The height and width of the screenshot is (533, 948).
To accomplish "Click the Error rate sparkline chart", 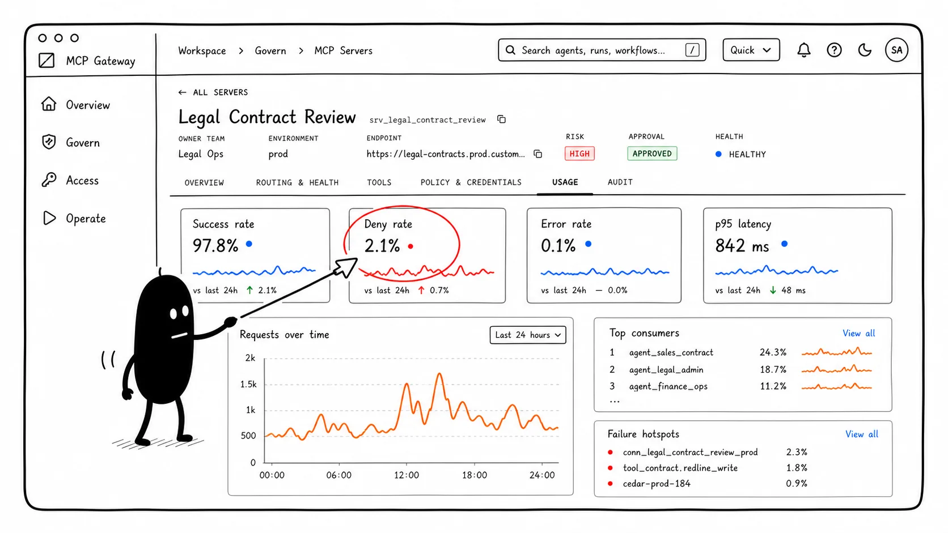I will click(605, 272).
